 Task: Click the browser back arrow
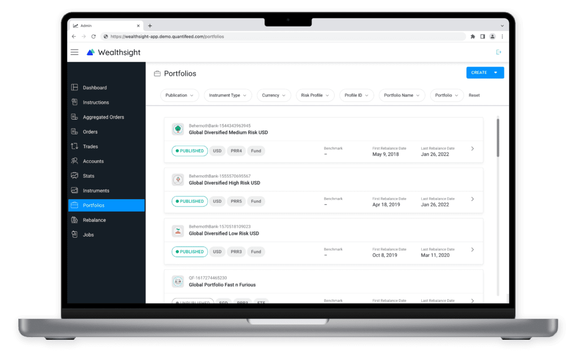pos(74,37)
